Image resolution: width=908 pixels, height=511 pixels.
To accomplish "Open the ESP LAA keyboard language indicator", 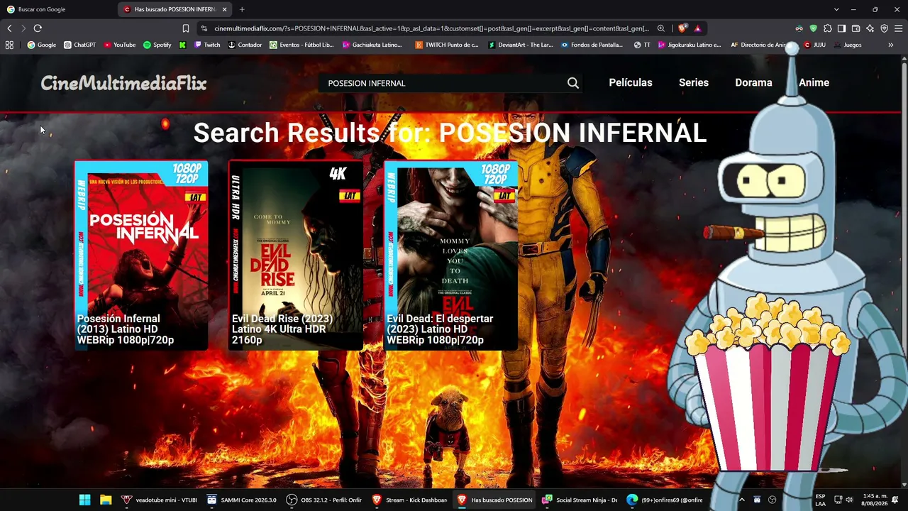I will tap(820, 500).
